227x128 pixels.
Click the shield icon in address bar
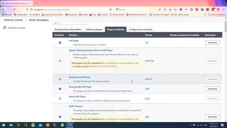point(27,10)
